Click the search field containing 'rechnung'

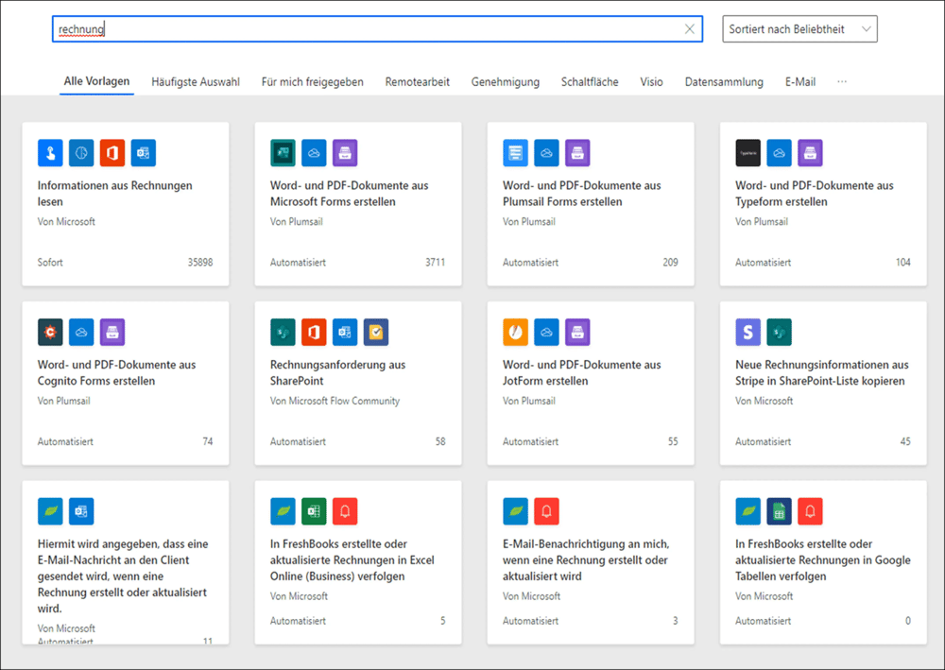point(377,29)
